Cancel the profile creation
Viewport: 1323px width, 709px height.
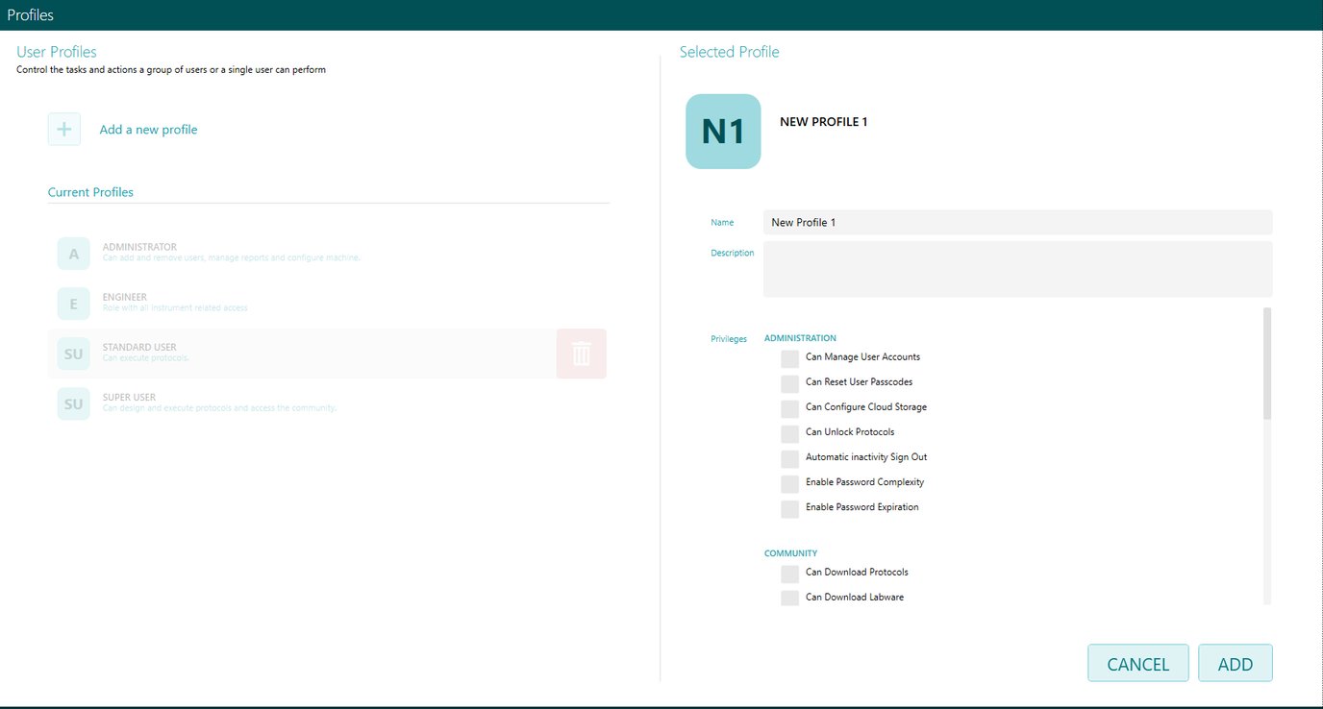pos(1137,663)
